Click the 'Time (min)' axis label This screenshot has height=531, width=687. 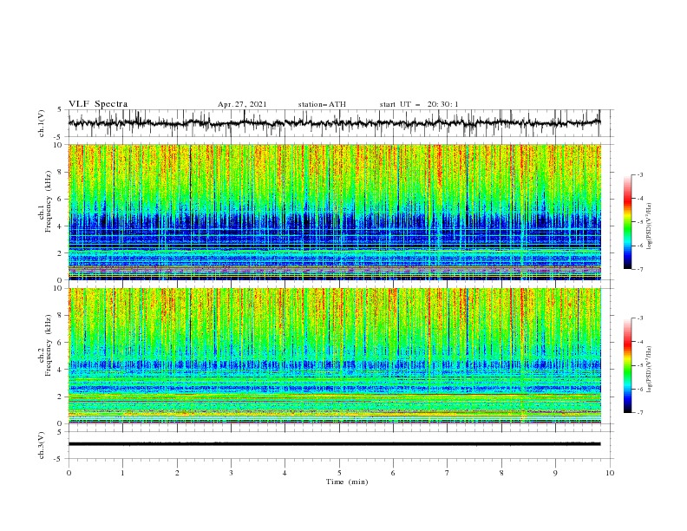(x=347, y=482)
